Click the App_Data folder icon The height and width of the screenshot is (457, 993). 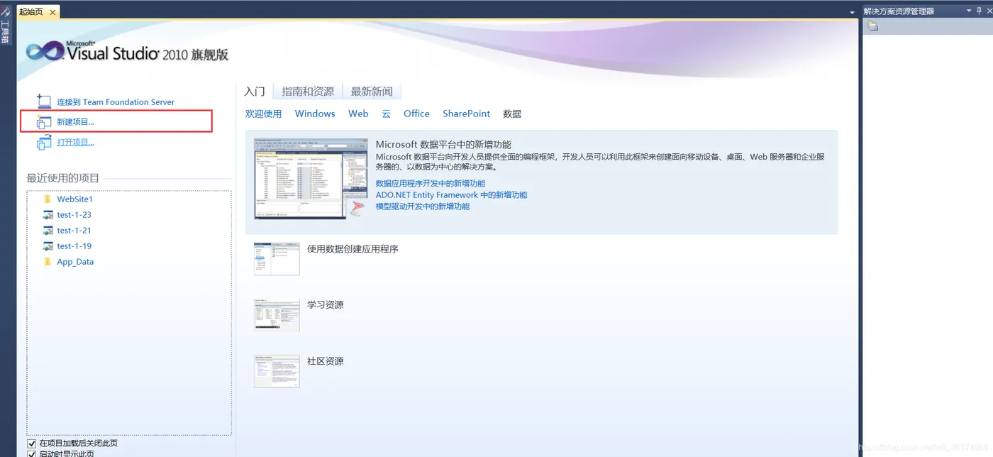tap(48, 262)
